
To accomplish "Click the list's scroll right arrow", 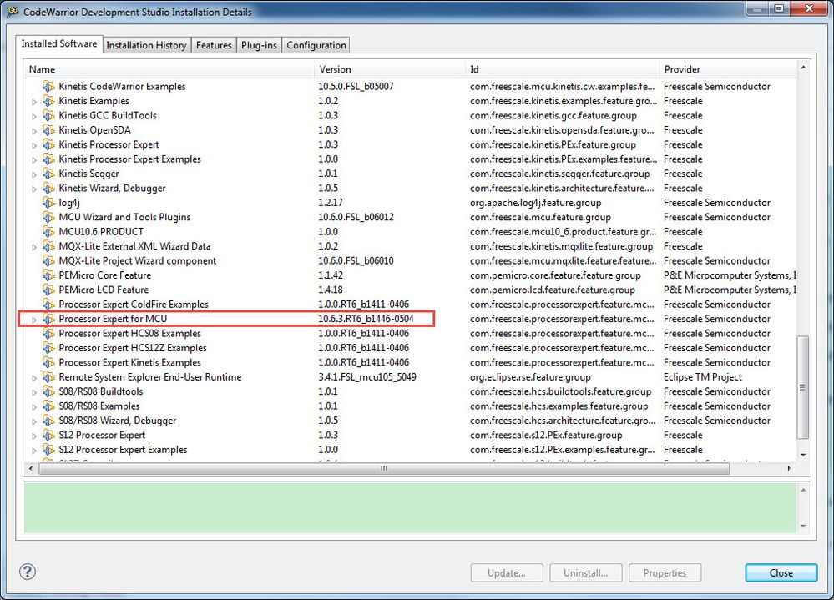I will [789, 468].
